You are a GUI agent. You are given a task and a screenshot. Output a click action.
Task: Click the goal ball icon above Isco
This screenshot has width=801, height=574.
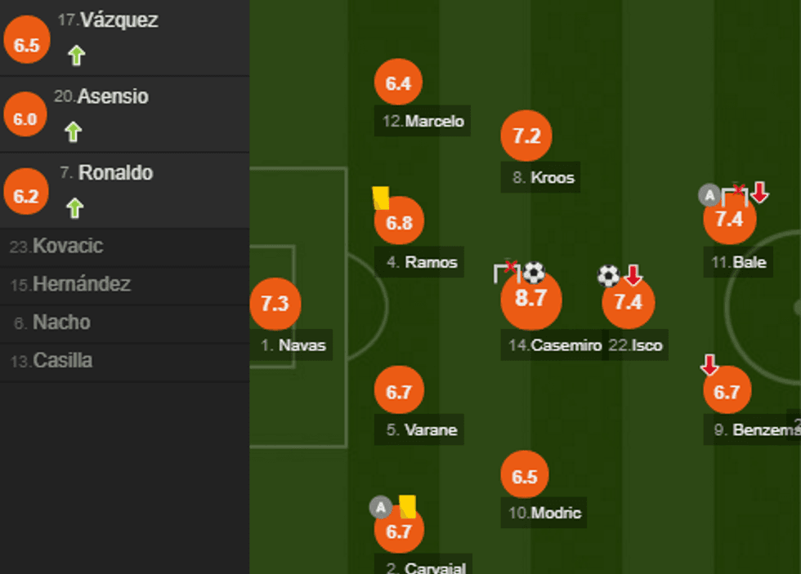(608, 275)
